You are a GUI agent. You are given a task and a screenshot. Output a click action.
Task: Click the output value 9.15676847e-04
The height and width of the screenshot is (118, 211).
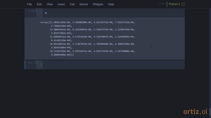(x=103, y=37)
